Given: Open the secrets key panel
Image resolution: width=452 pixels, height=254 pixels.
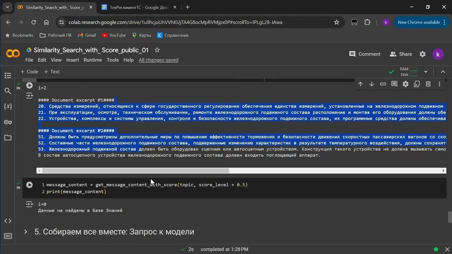Looking at the screenshot, I should tap(8, 122).
